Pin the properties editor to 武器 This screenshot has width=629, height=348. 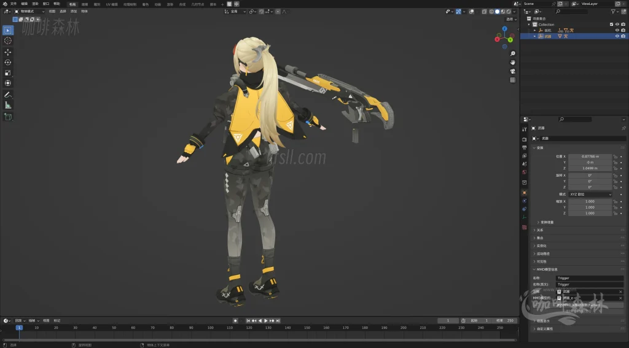[x=623, y=128]
